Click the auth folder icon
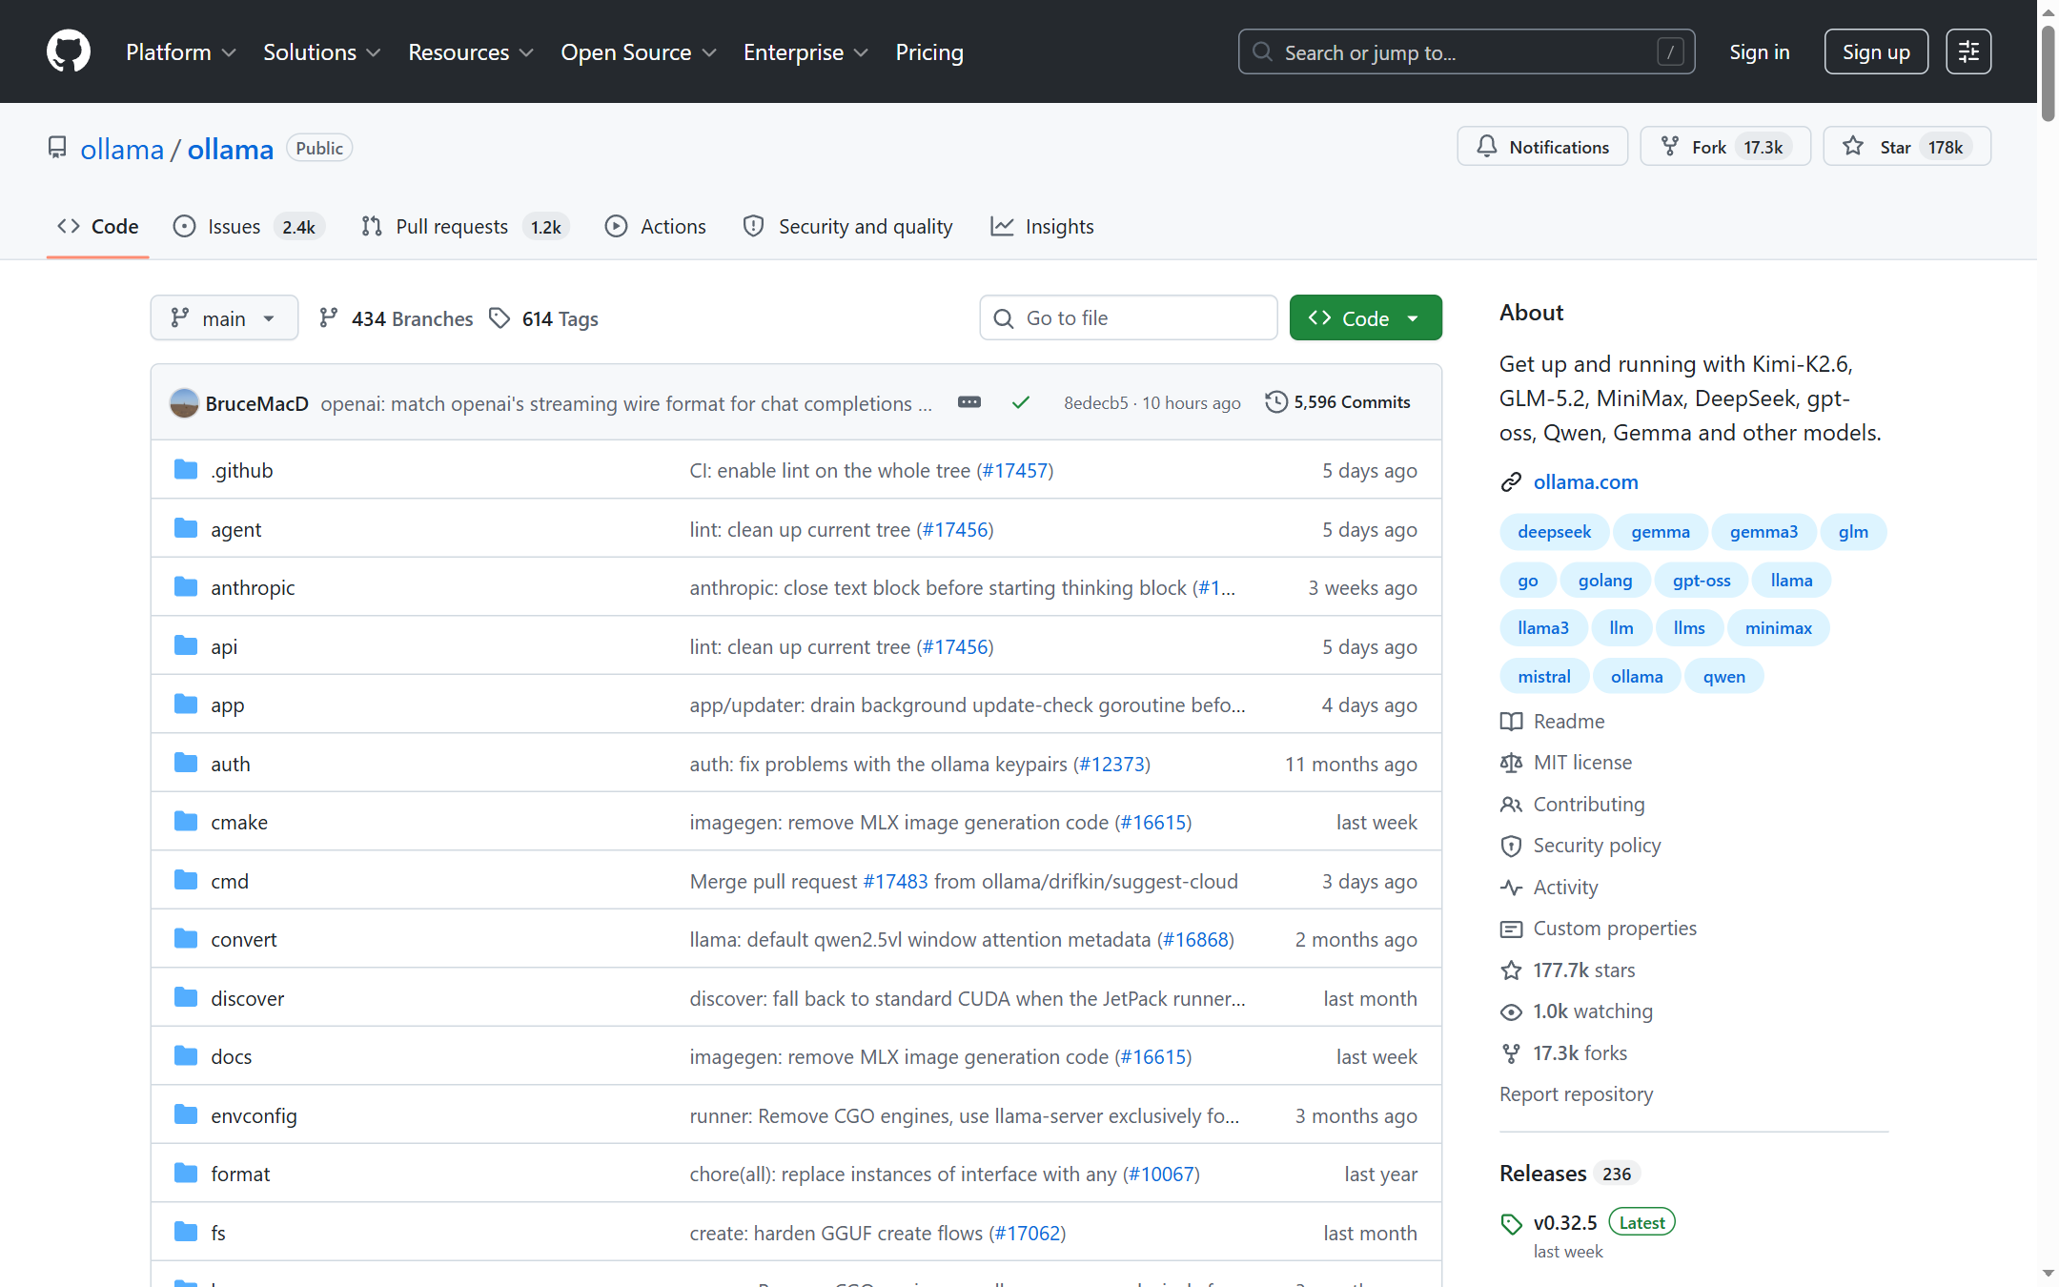This screenshot has height=1287, width=2059. [186, 764]
